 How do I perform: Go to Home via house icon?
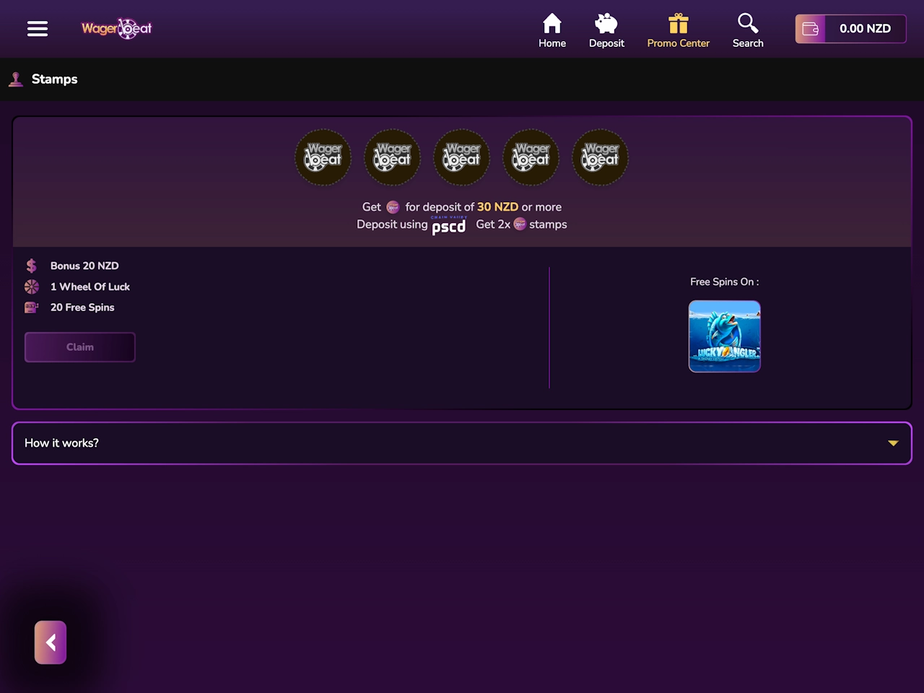552,25
